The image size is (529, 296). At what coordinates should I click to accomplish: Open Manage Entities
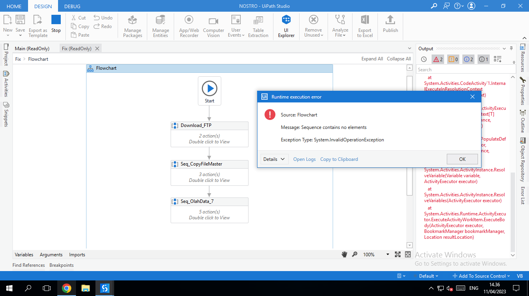click(x=160, y=26)
